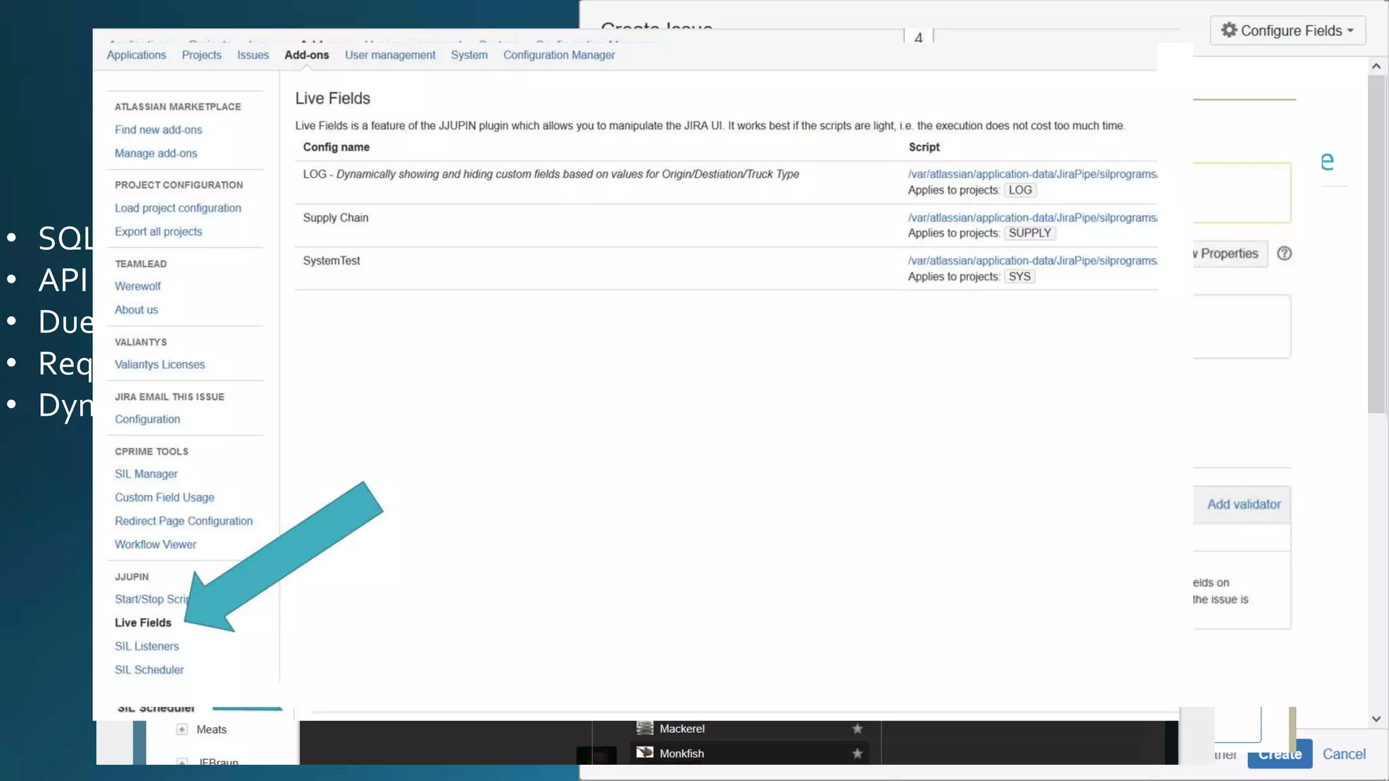1389x781 pixels.
Task: Click the Script column header
Action: (924, 147)
